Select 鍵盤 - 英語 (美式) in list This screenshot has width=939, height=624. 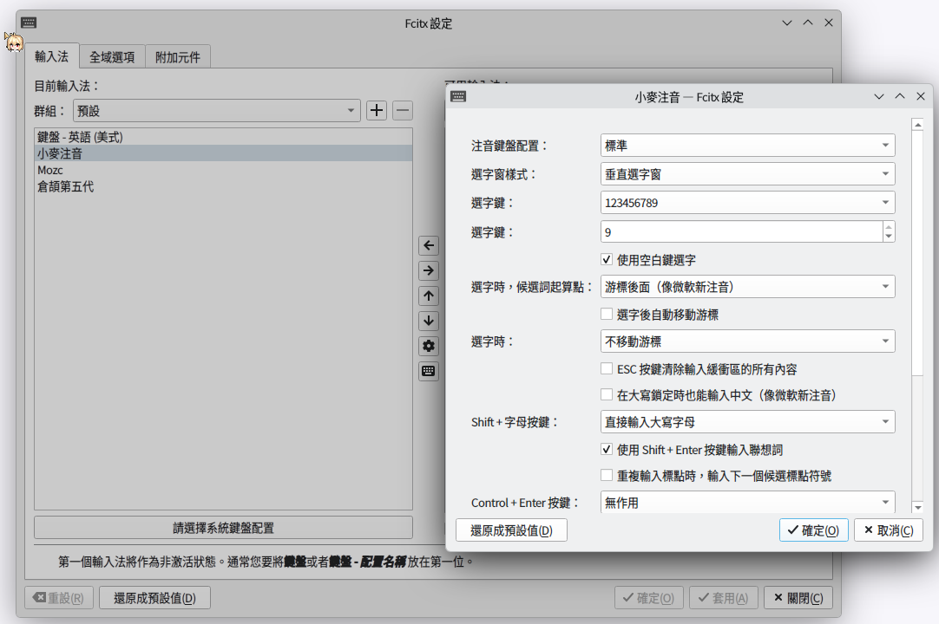(223, 137)
